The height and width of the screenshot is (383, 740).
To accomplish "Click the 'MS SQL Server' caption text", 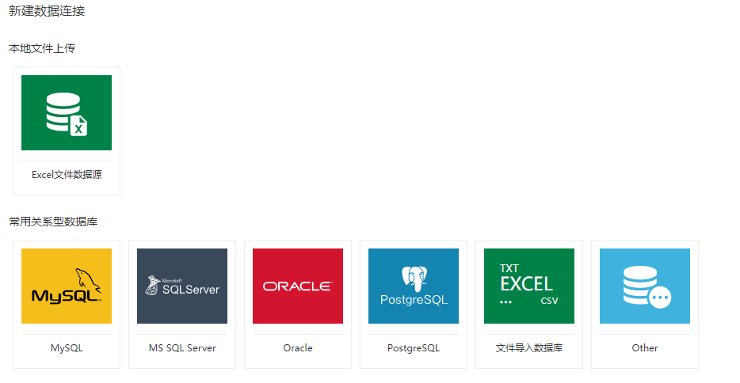I will [182, 348].
